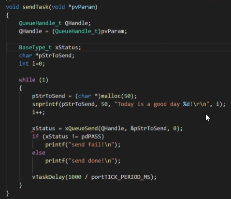This screenshot has height=199, width=231.
Task: Click the snprintf function call
Action: (x=45, y=104)
